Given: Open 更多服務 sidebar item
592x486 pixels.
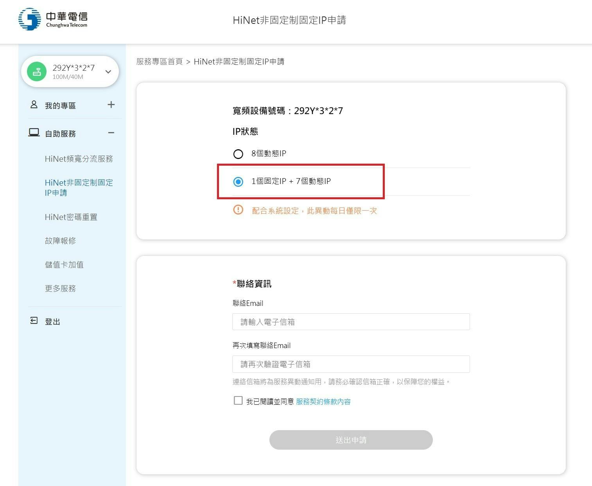Looking at the screenshot, I should click(x=60, y=288).
